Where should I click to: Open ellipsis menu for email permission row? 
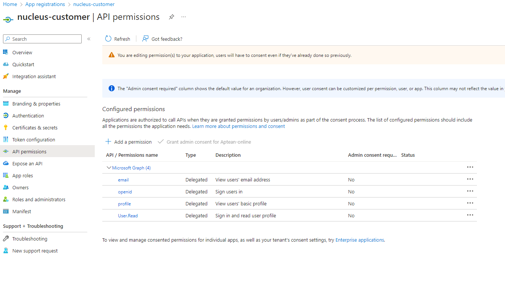[470, 179]
